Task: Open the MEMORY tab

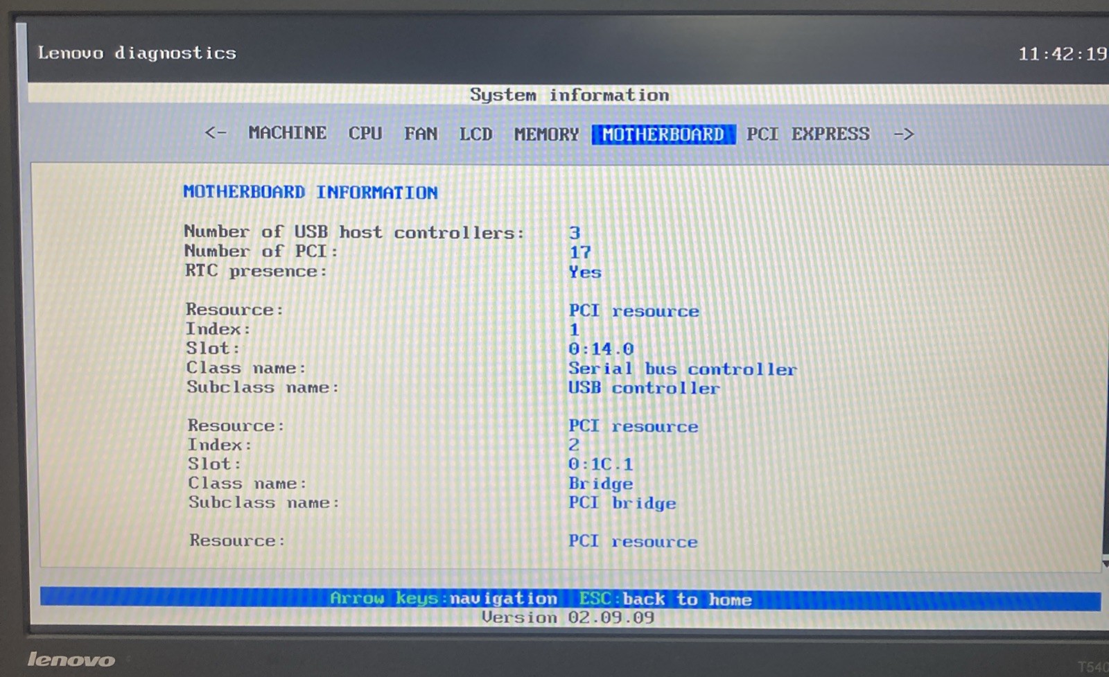Action: (x=546, y=134)
